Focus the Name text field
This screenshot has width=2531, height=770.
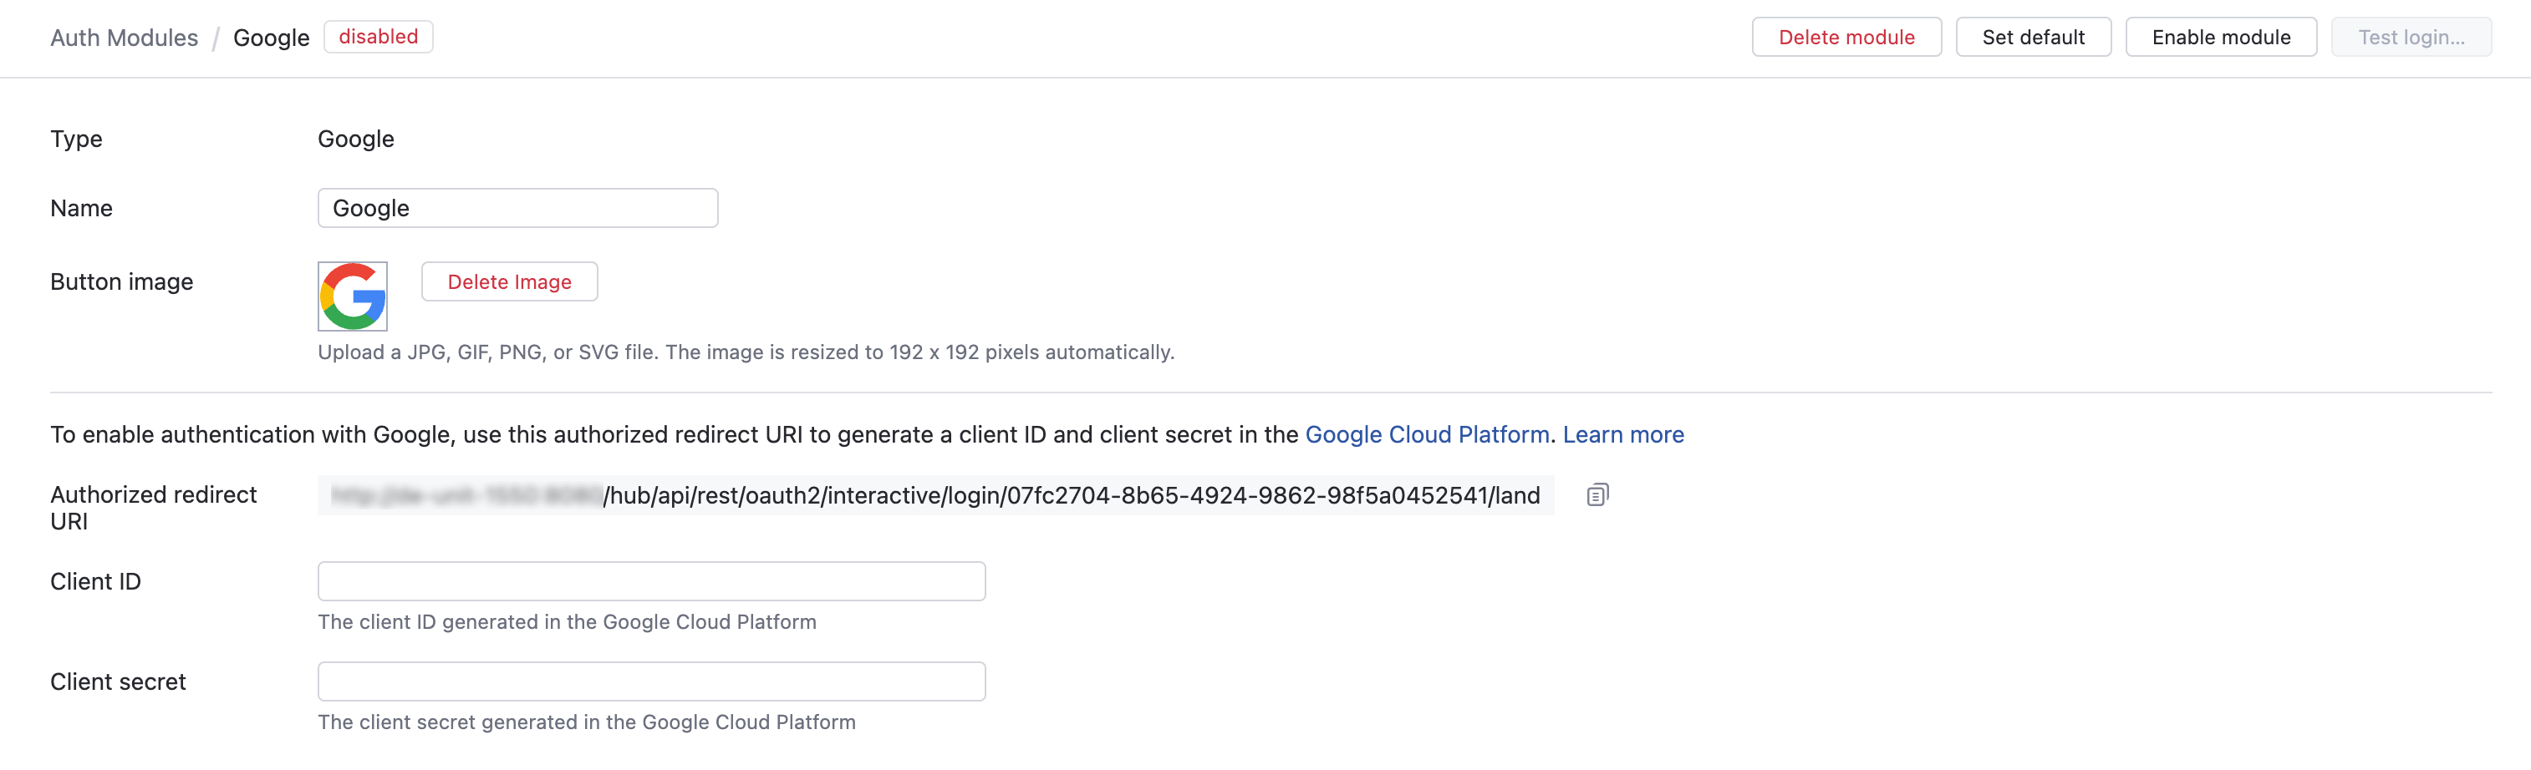(x=517, y=208)
